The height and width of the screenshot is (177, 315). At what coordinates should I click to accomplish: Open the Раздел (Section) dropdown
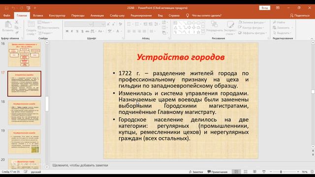pyautogui.click(x=45, y=33)
